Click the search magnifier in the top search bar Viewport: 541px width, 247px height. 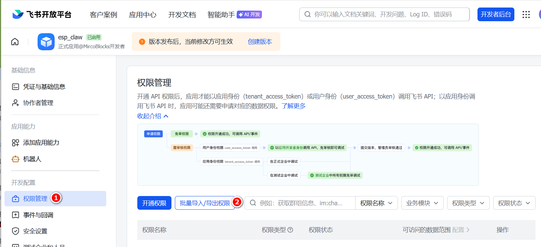point(308,14)
